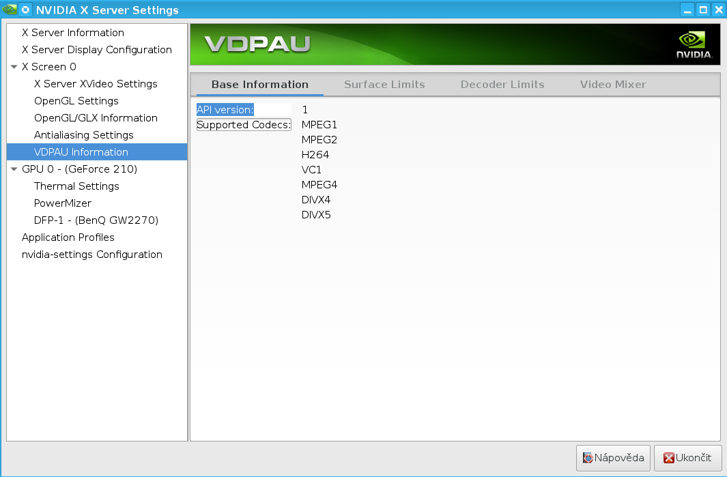The width and height of the screenshot is (727, 477).
Task: Click the VC1 codec entry
Action: 311,170
